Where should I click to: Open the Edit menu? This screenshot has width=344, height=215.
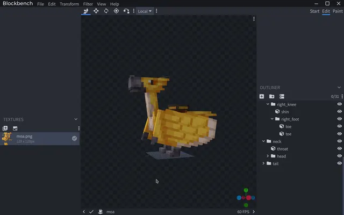(52, 4)
